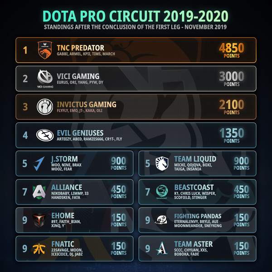Click the Fighting Pandas logo

(161, 220)
